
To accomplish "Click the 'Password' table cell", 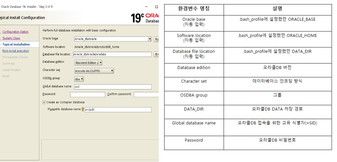I will (x=194, y=143).
